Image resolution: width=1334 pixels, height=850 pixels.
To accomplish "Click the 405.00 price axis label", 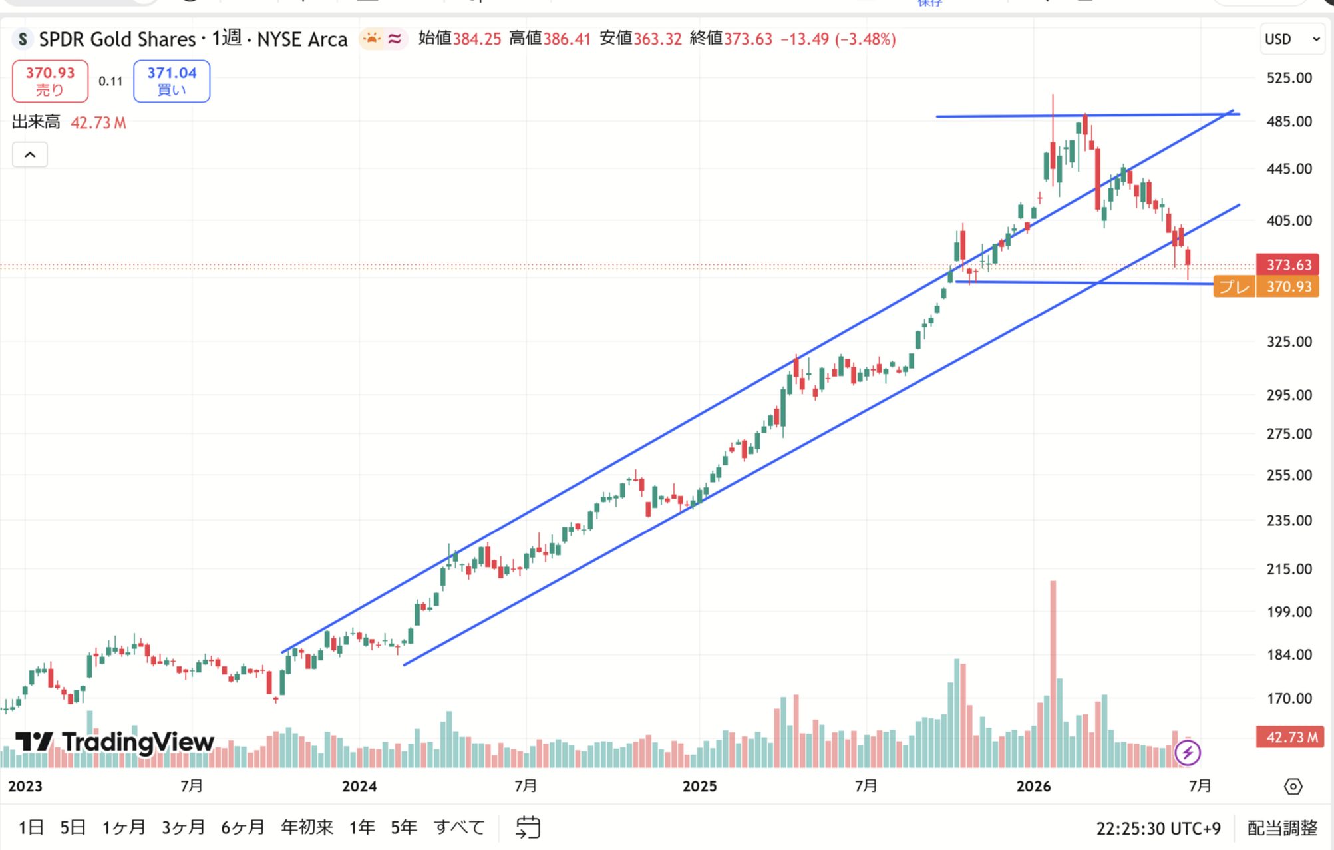I will 1289,220.
